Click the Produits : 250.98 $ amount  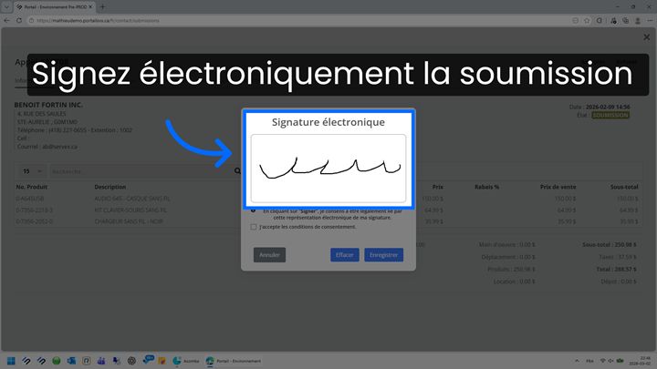[511, 269]
